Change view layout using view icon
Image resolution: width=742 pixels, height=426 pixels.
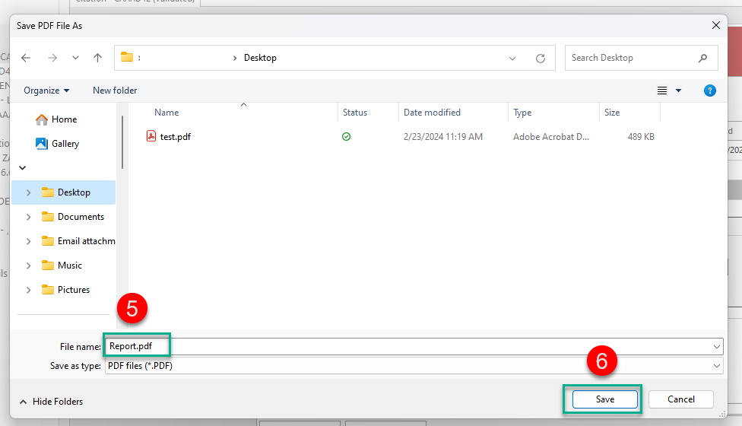coord(662,91)
